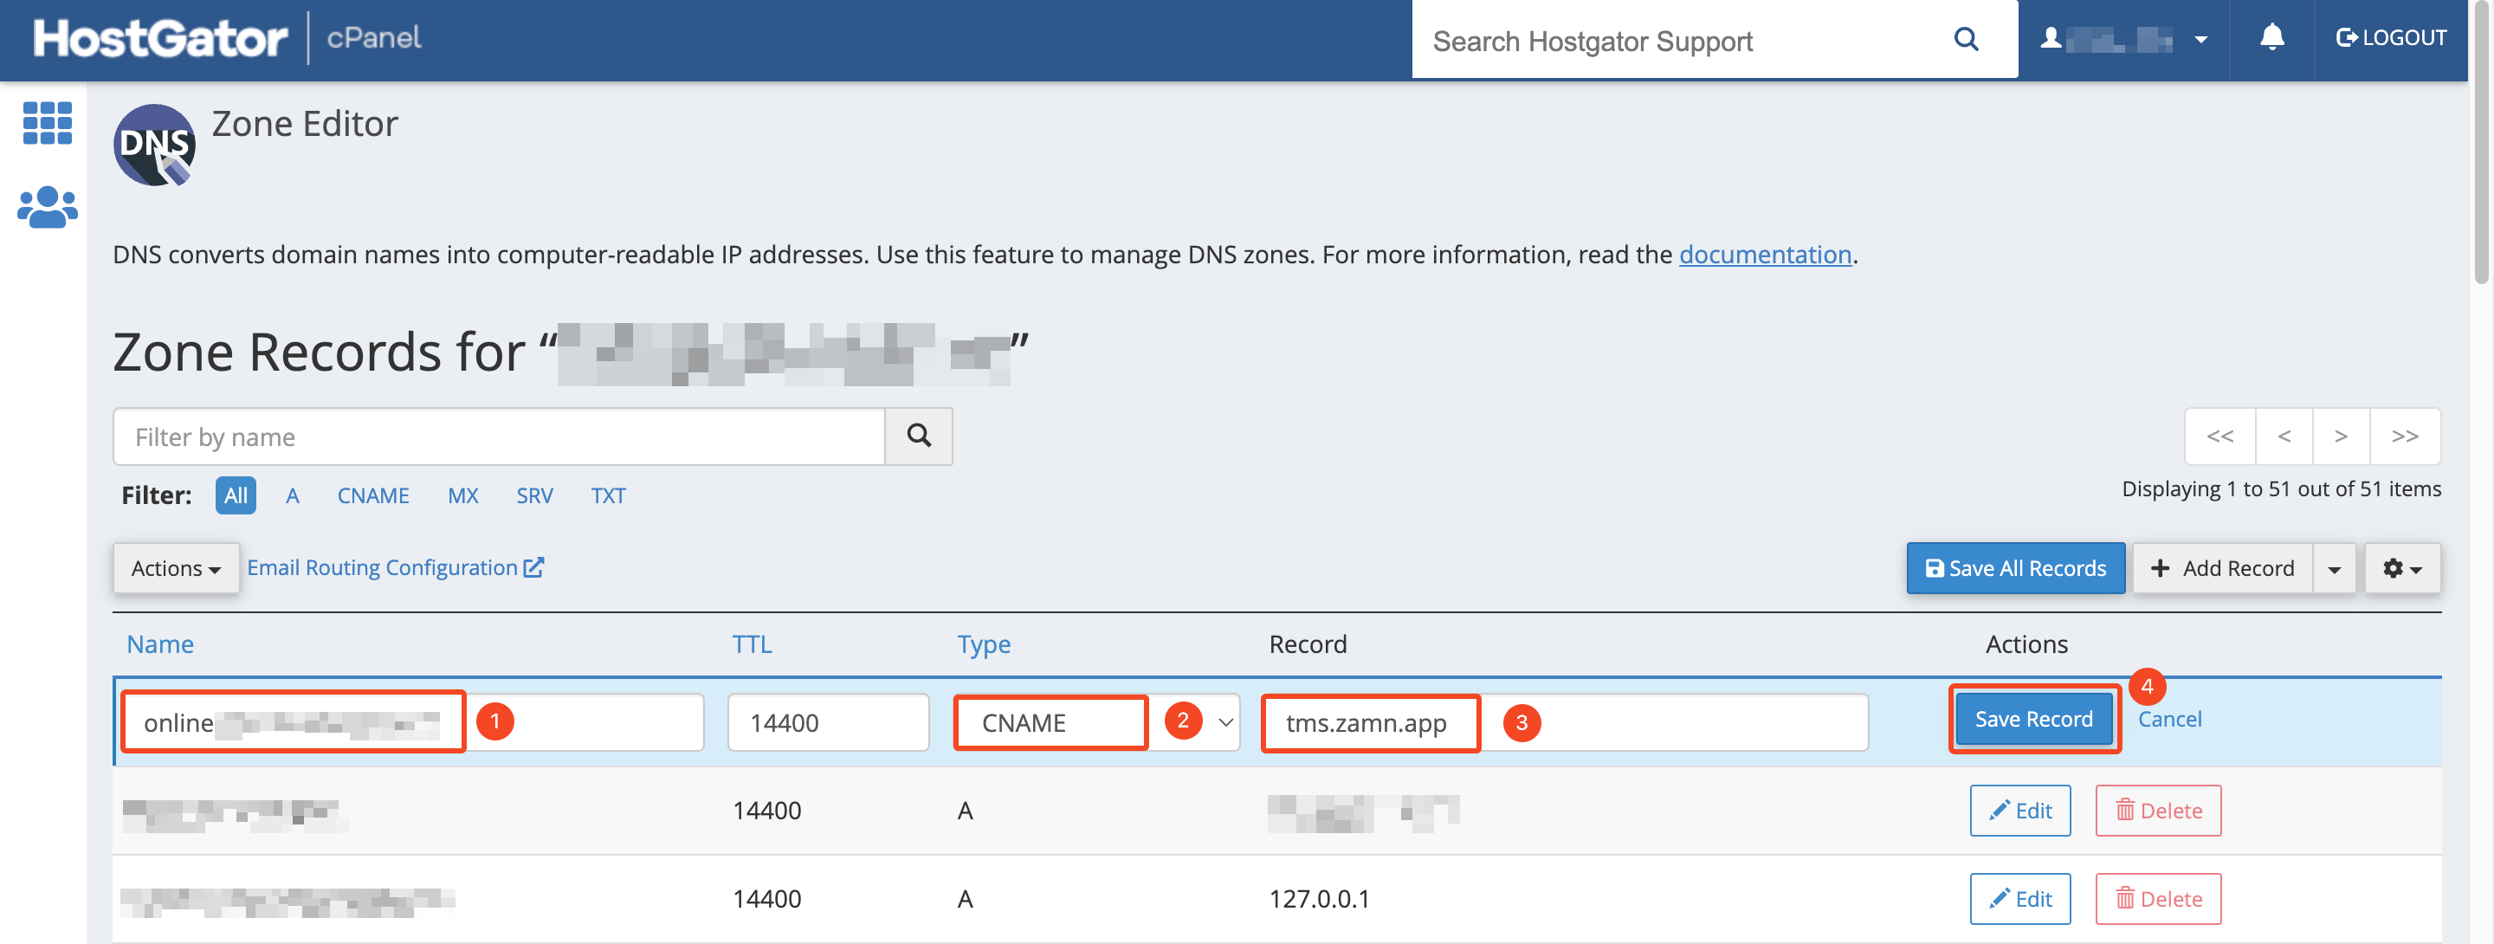Open Email Routing Configuration link
The height and width of the screenshot is (944, 2494).
point(395,568)
